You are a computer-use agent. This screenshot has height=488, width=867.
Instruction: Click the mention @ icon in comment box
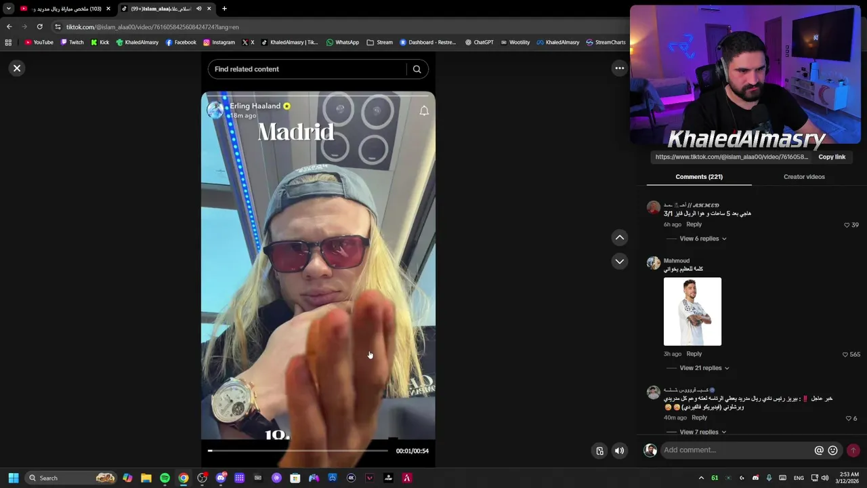[x=819, y=450]
